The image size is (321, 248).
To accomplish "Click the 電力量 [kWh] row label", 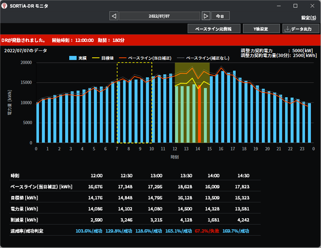I will click(24, 209).
